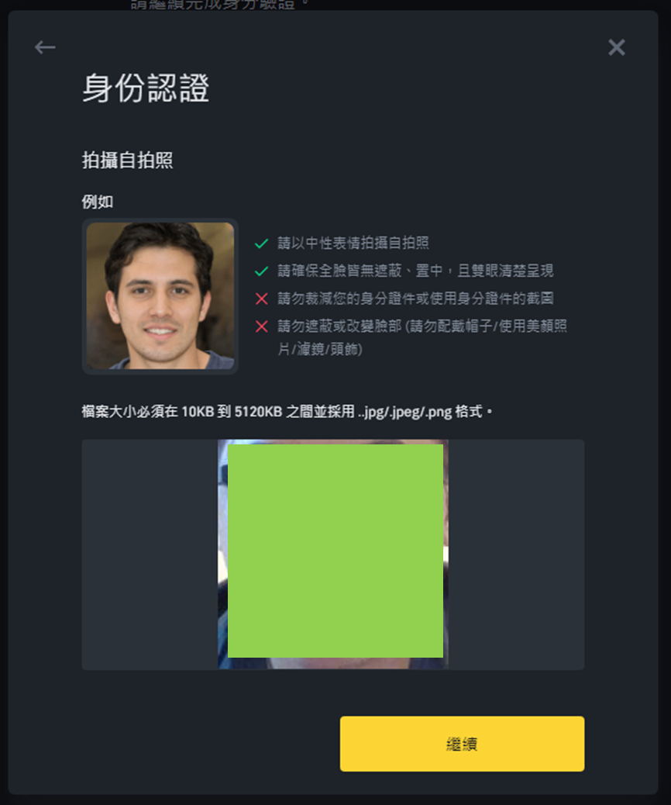
Task: Click green checkmark beside 請以中性表情拍攝自拍照
Action: tap(262, 244)
